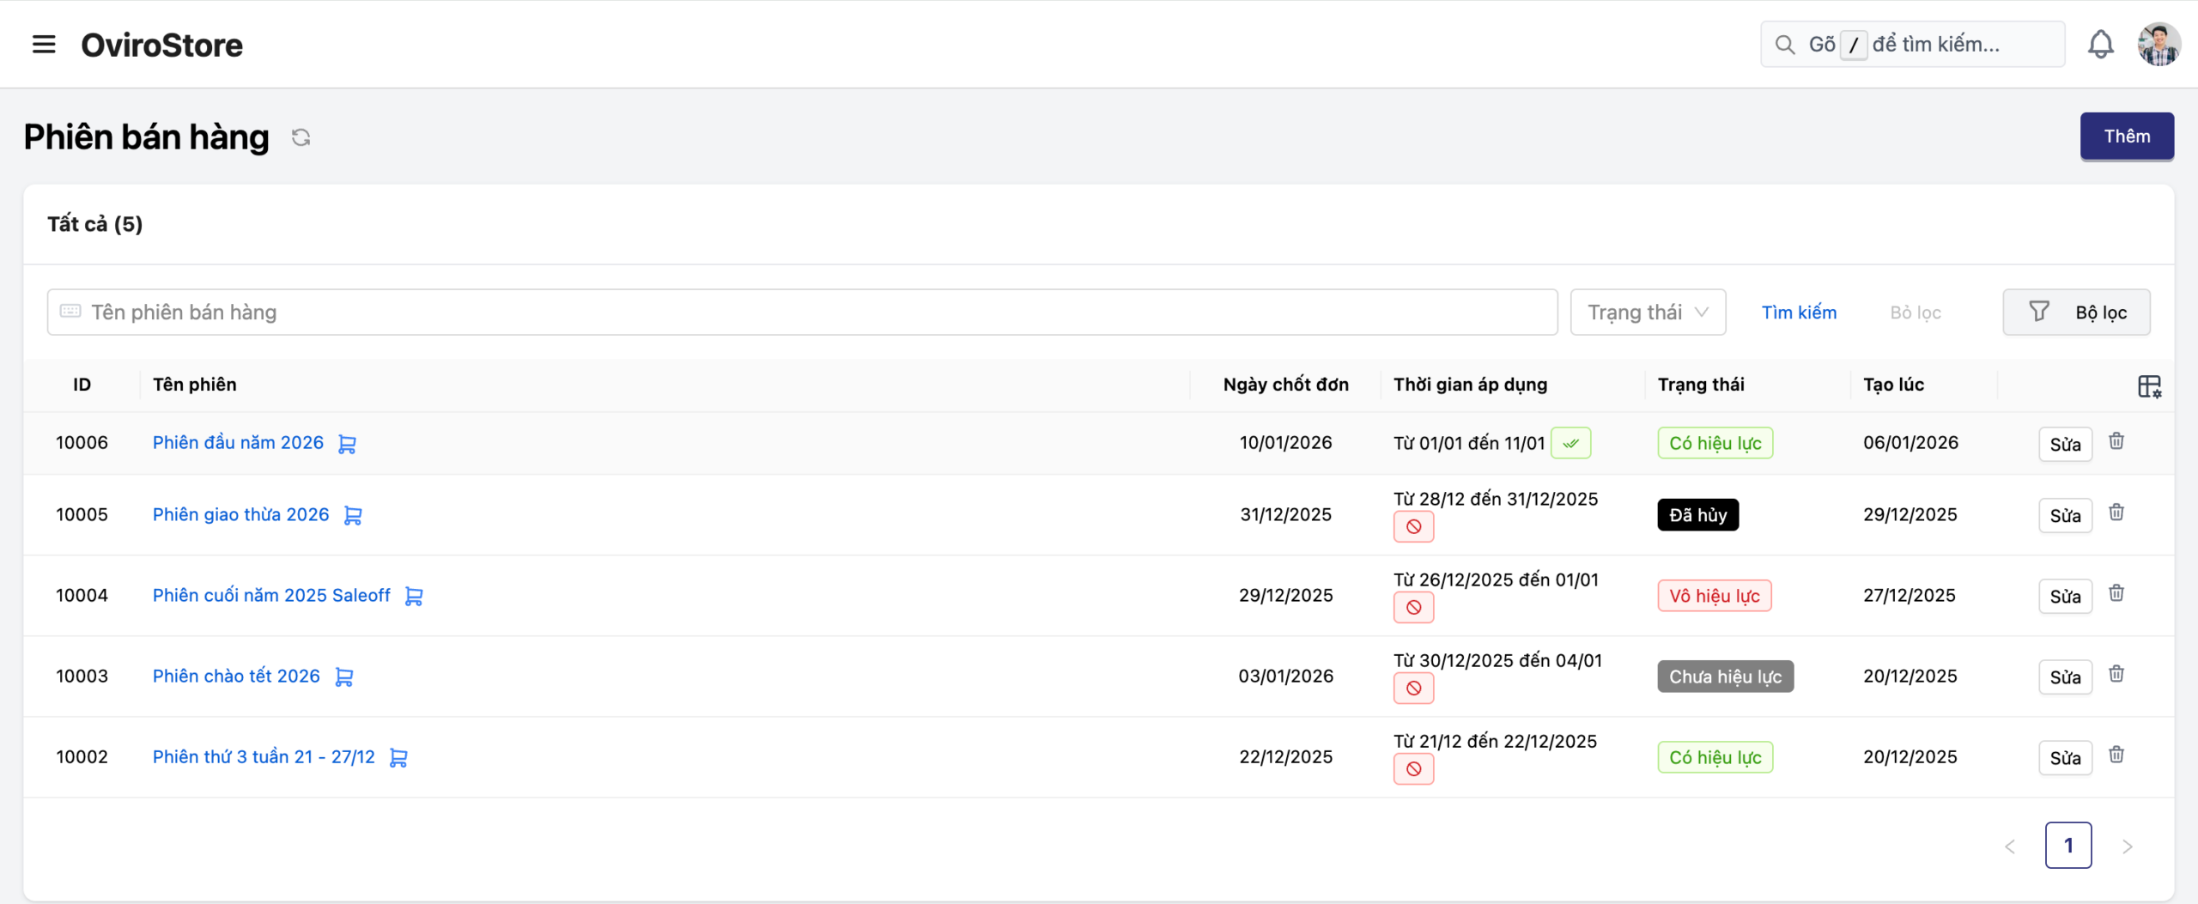2198x904 pixels.
Task: Select page 1 in pagination
Action: 2067,846
